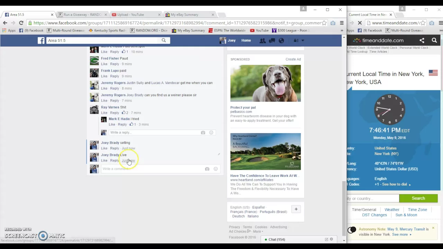
Task: Expand the Facebook account dropdown arrow
Action: coord(303,40)
